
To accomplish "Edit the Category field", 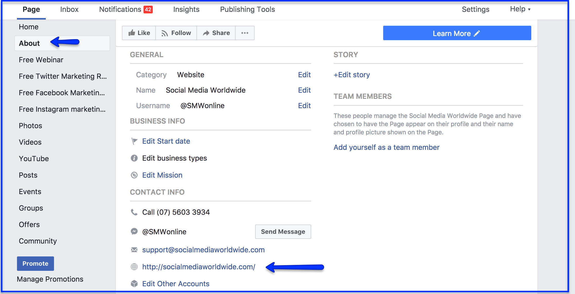I will 304,75.
